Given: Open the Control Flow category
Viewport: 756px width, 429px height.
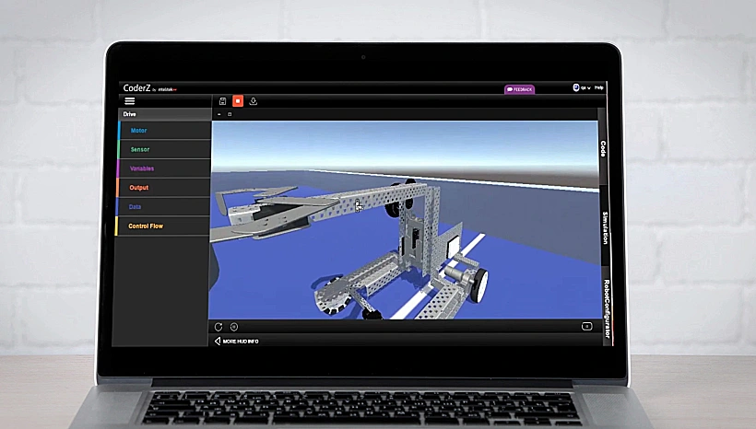Looking at the screenshot, I should [x=146, y=226].
